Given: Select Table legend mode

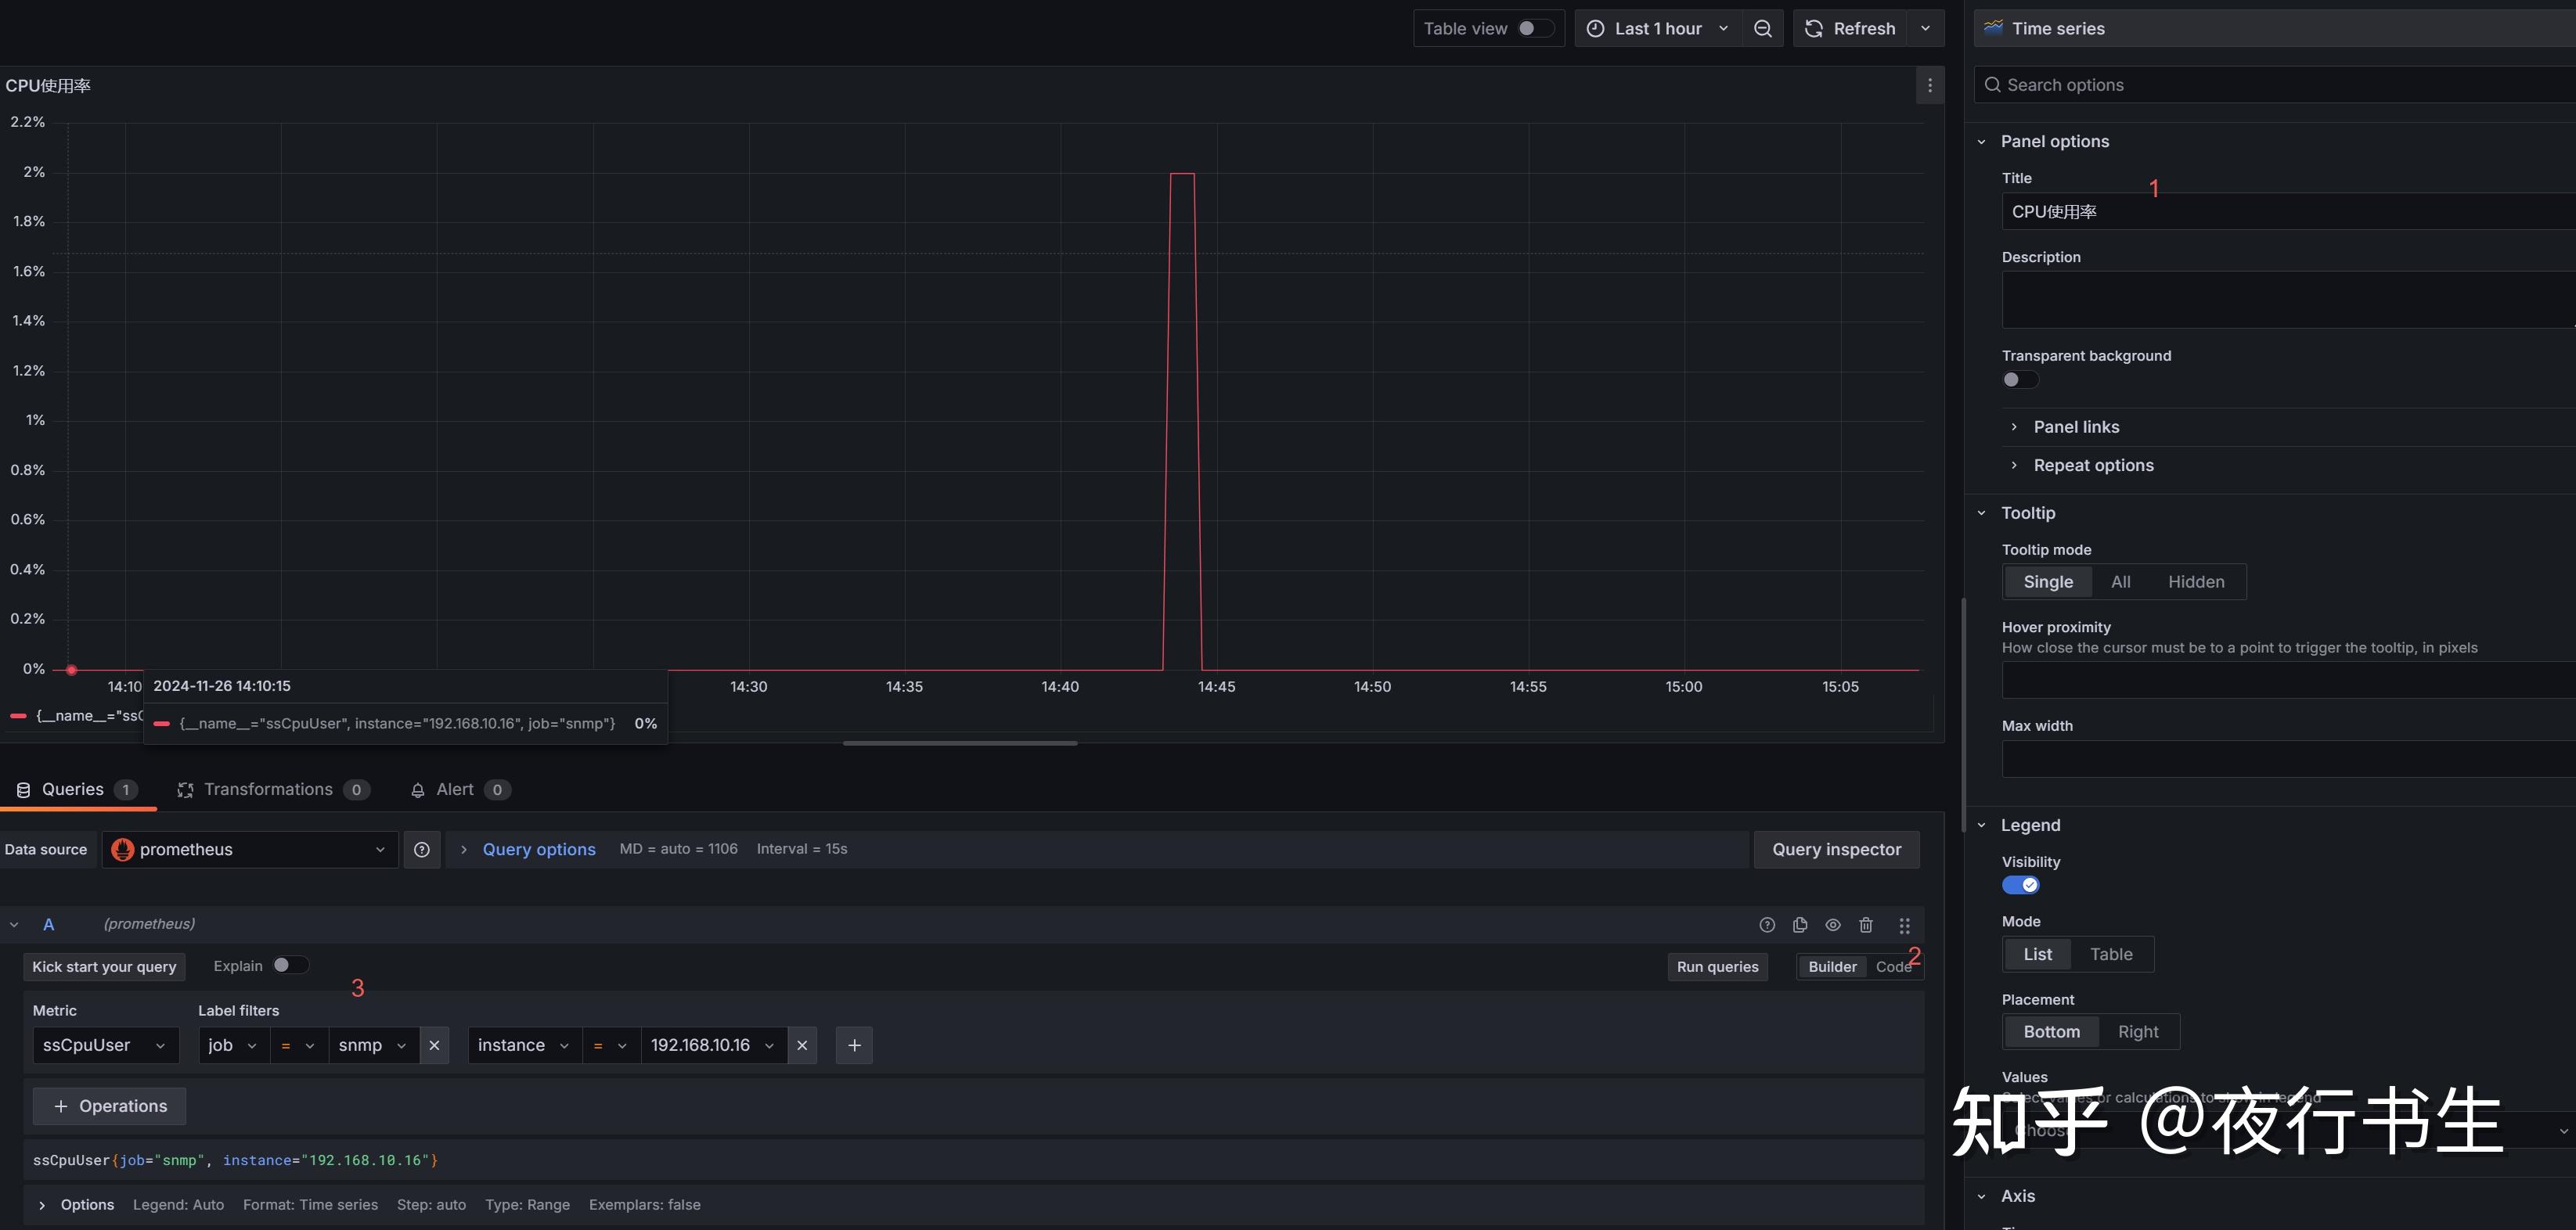Looking at the screenshot, I should point(2111,954).
